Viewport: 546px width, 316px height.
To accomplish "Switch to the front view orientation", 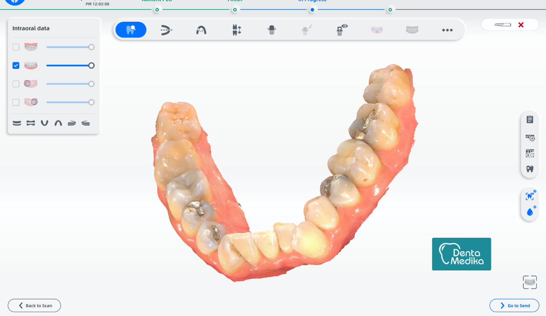I will click(17, 123).
